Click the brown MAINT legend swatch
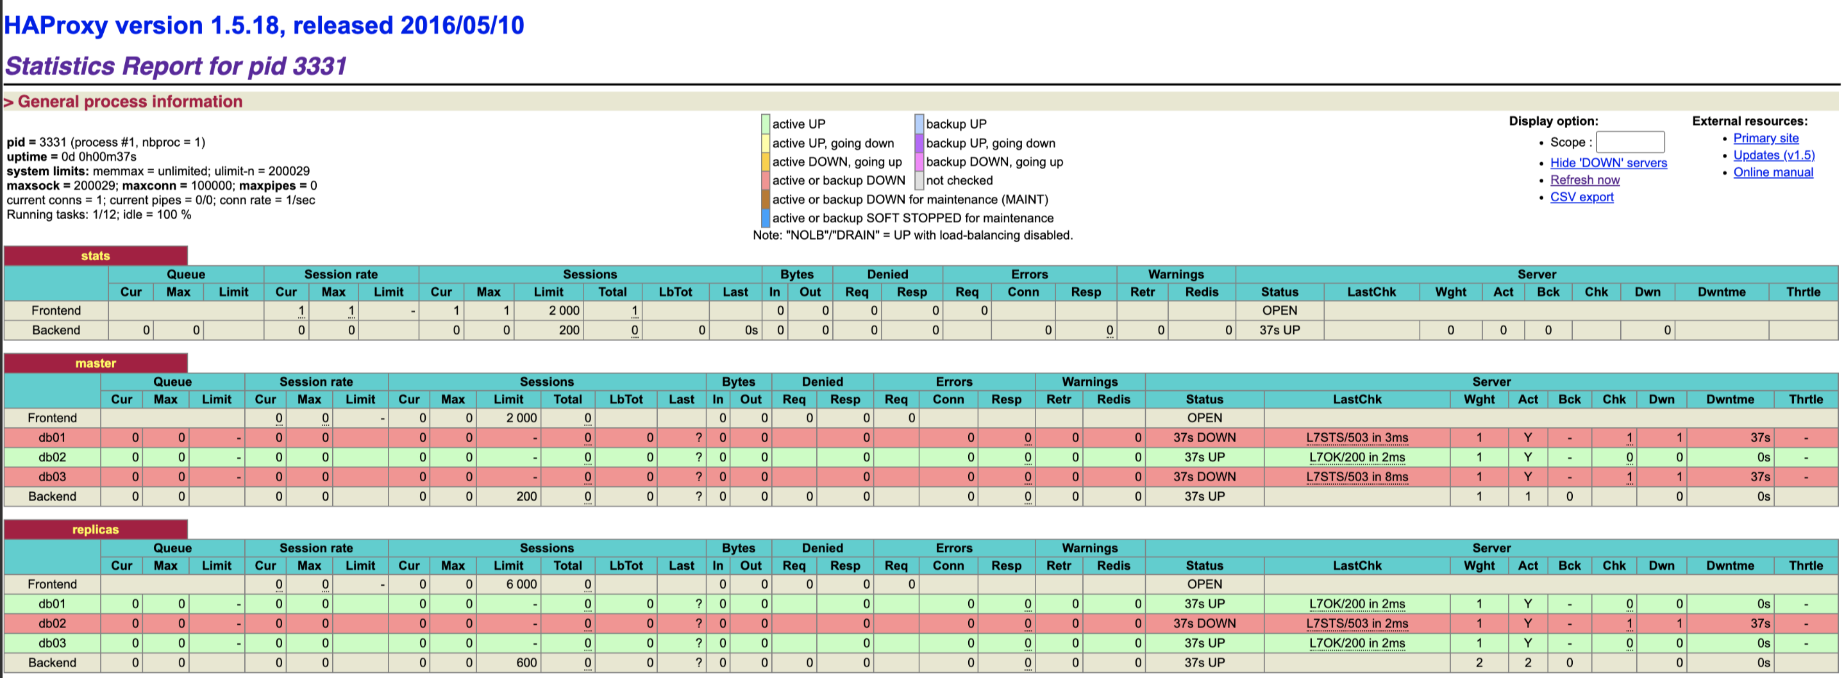Viewport: 1844px width, 678px height. point(765,199)
